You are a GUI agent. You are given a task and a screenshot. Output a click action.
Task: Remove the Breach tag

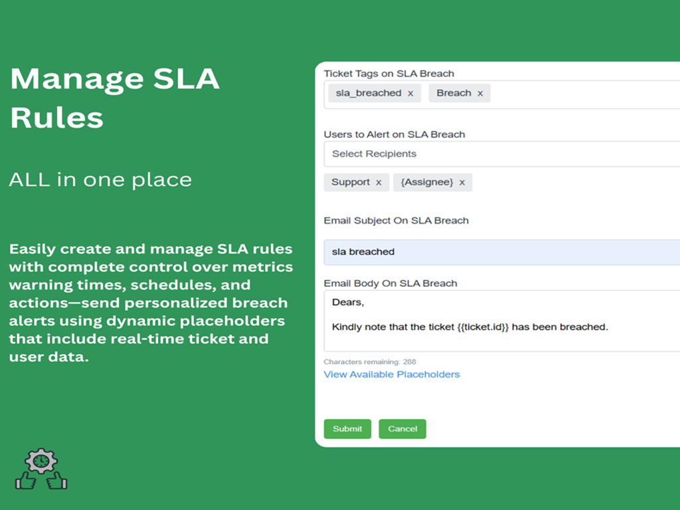pyautogui.click(x=480, y=94)
